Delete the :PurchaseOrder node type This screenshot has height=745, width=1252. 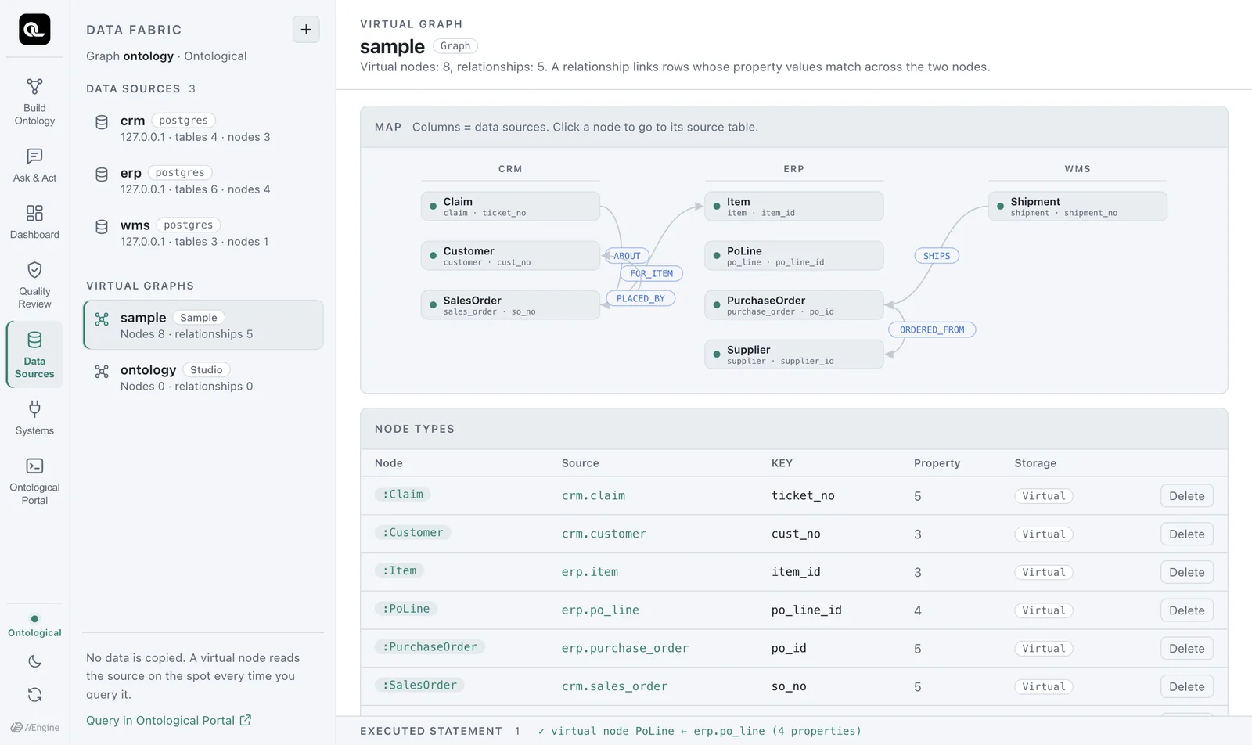[1186, 649]
